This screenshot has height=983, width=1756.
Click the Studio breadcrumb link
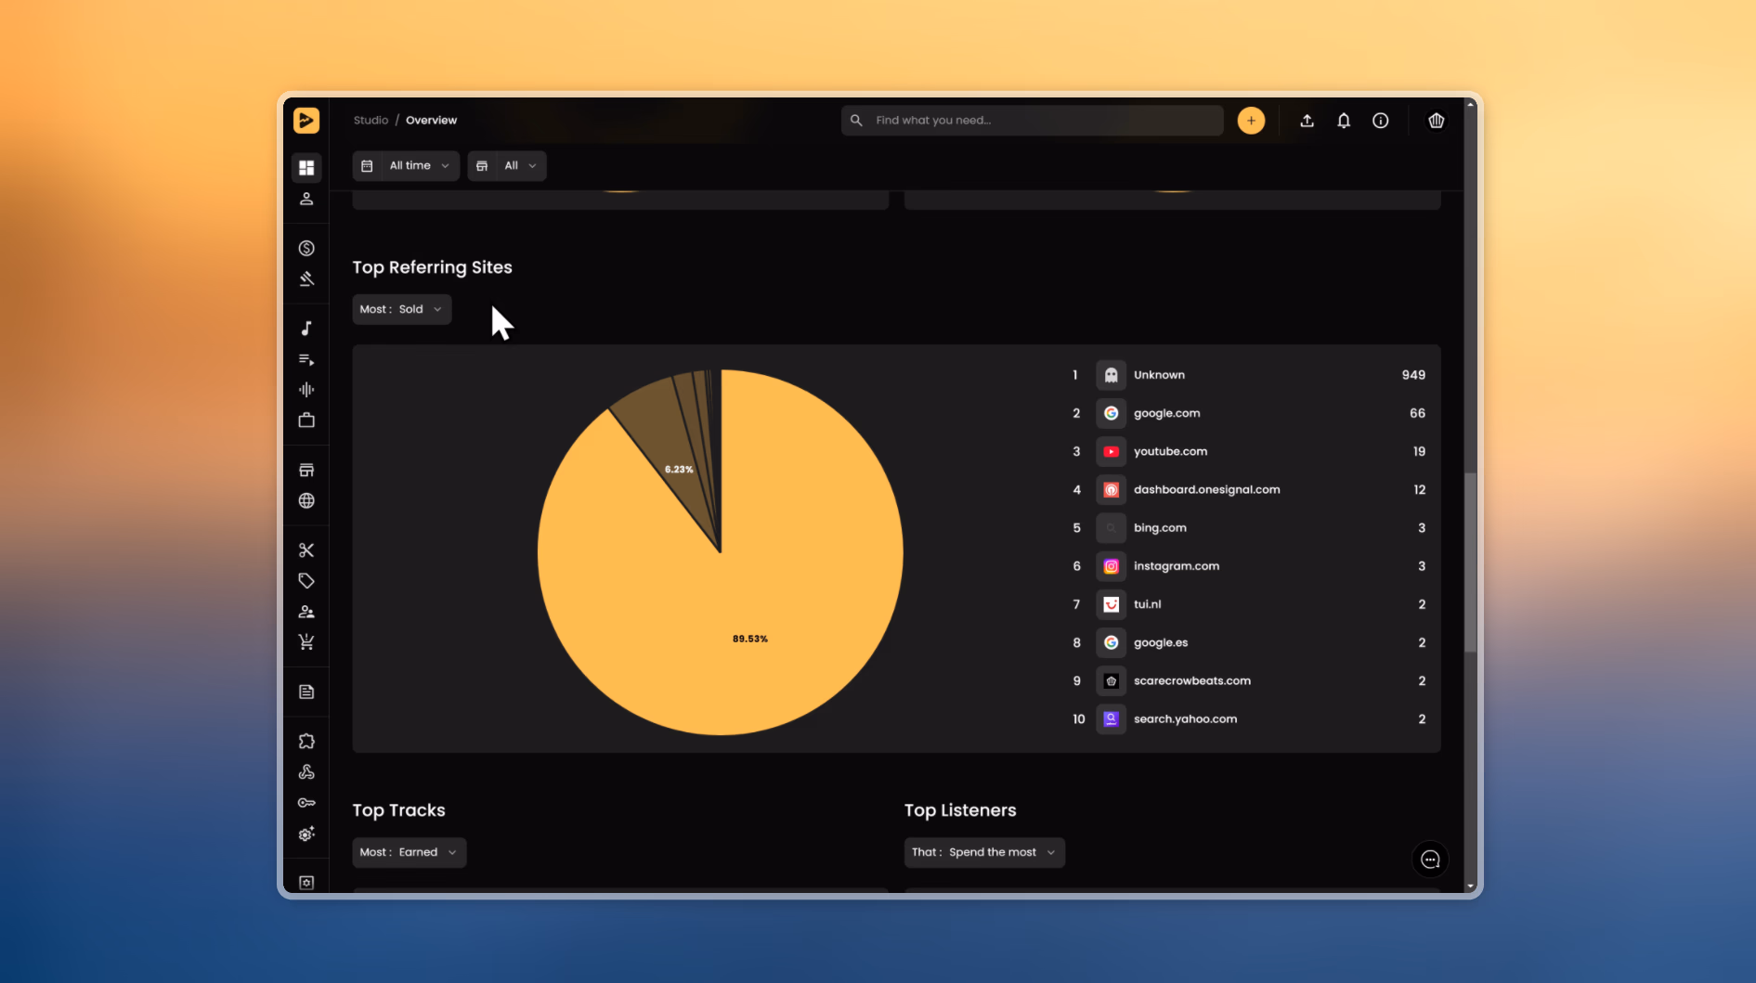(371, 120)
